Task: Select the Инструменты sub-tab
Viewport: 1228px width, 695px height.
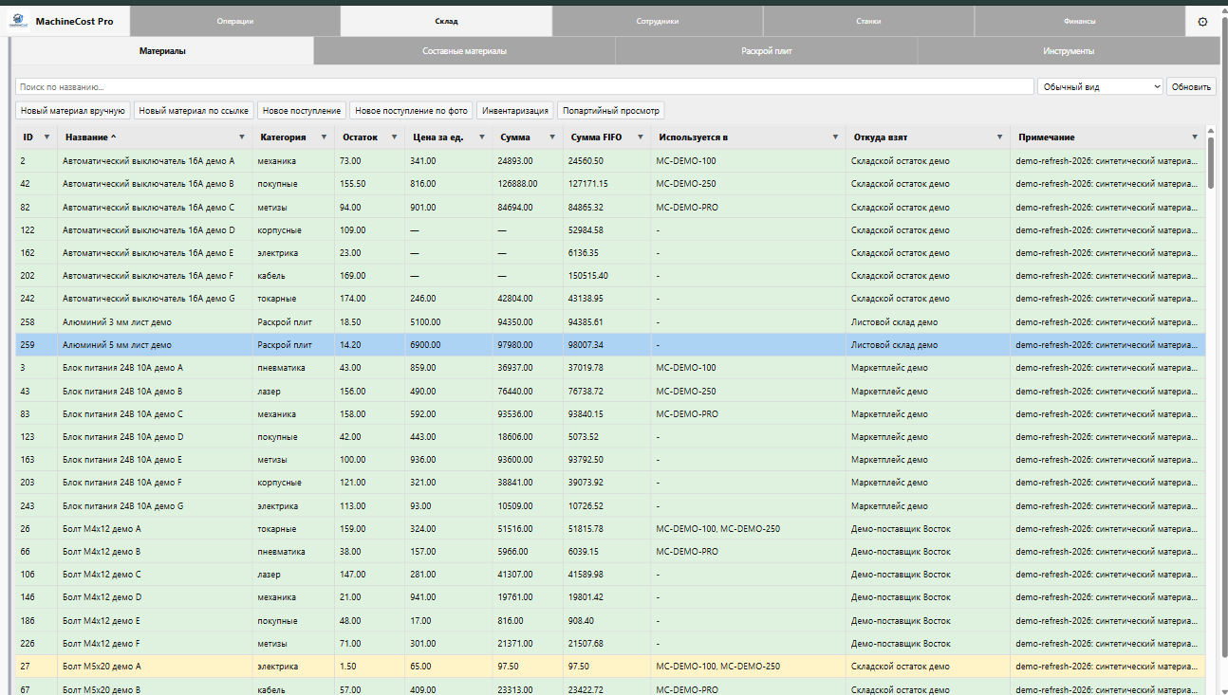Action: (x=1069, y=51)
